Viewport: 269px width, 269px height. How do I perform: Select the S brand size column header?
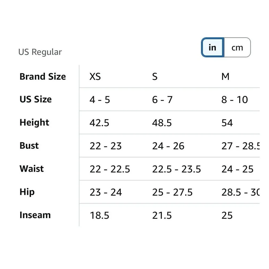(x=155, y=76)
